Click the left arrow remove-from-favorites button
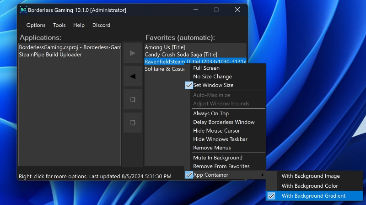366x205 pixels. tap(133, 77)
